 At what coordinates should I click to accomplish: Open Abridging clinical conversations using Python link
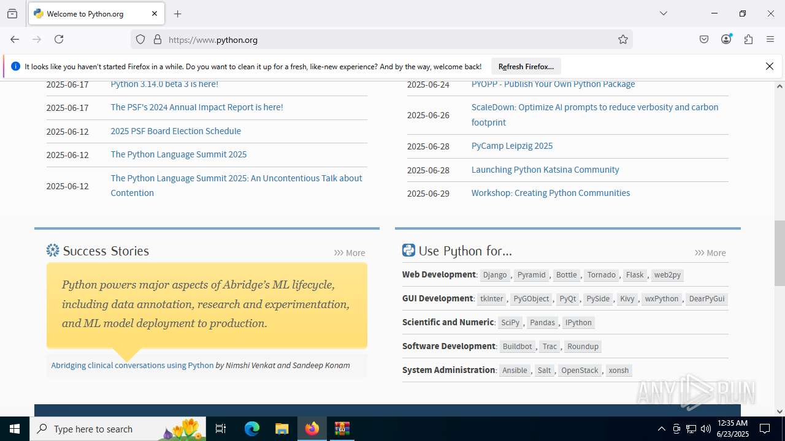132,365
